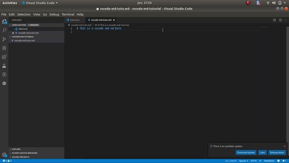289x163 pixels.
Task: Click Activities in top bar
Action: (x=9, y=3)
